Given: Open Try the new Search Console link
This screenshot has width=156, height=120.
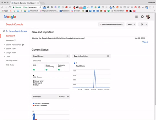Looking at the screenshot, I should coord(17,31).
